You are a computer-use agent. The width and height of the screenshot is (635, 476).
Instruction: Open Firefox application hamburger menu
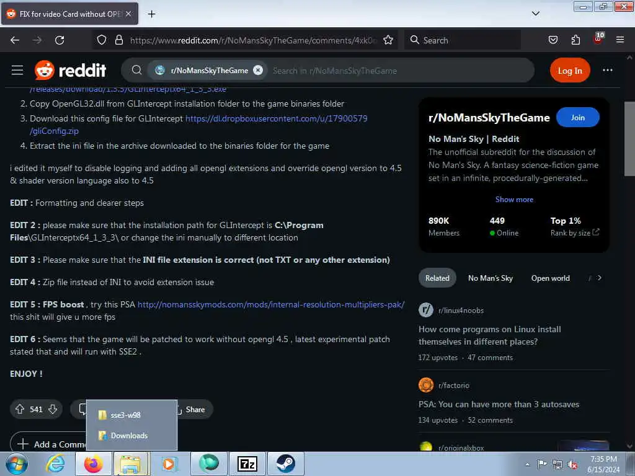620,40
